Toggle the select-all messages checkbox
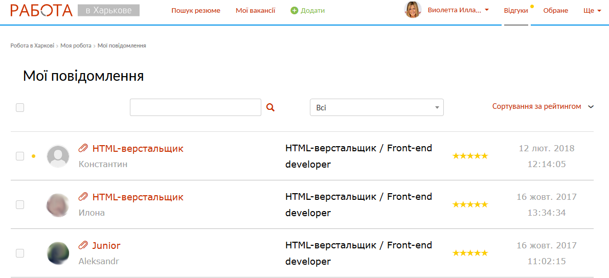Image resolution: width=609 pixels, height=278 pixels. pos(20,107)
